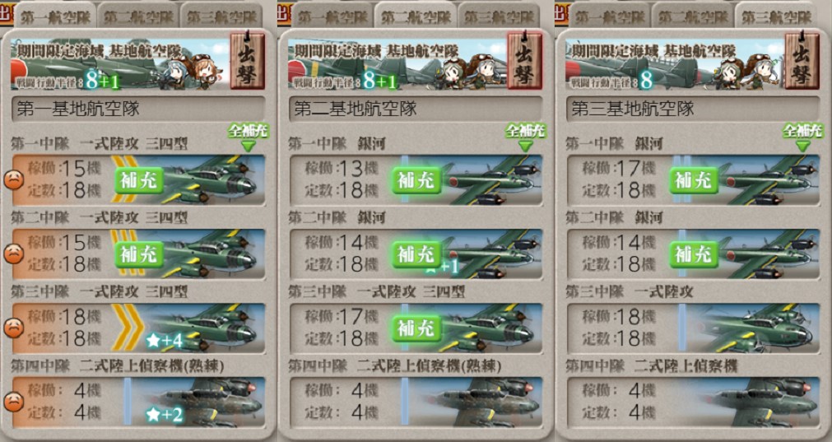This screenshot has width=832, height=442.
Task: Edit the 第三基地航空隊 name field
Action: 693,109
